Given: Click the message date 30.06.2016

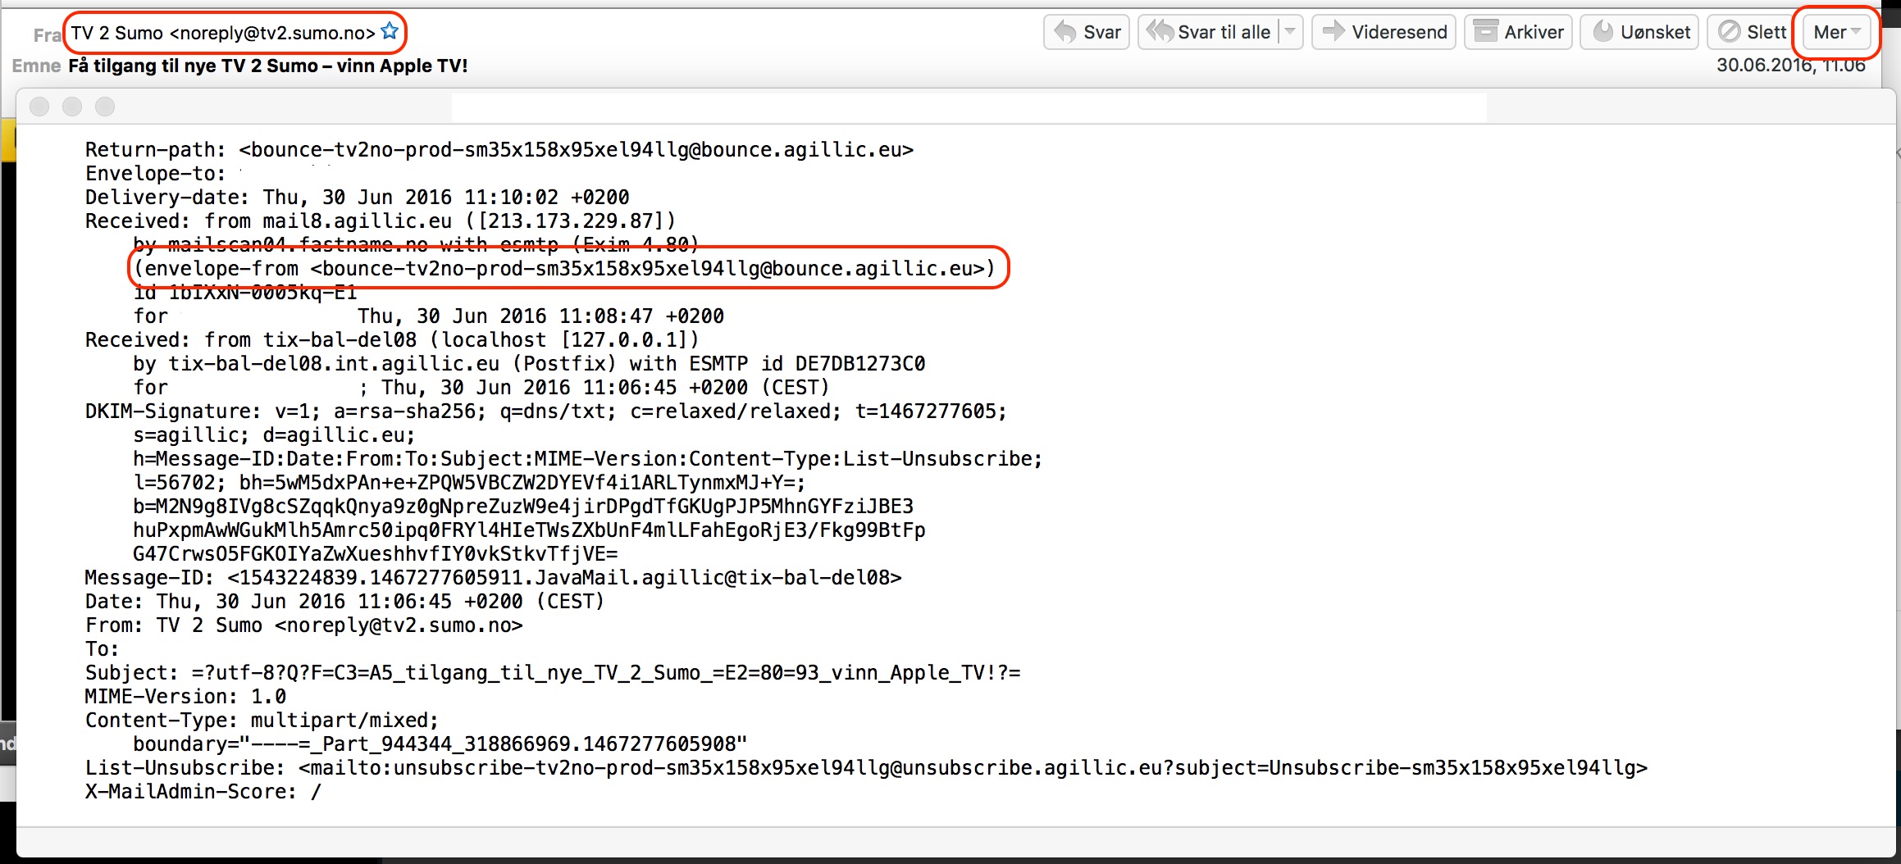Looking at the screenshot, I should point(1791,66).
